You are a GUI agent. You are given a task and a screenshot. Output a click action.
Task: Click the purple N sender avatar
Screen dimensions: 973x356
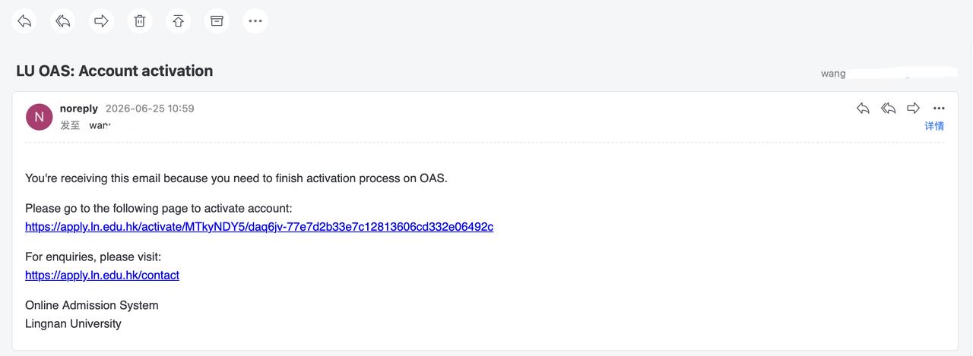coord(40,117)
